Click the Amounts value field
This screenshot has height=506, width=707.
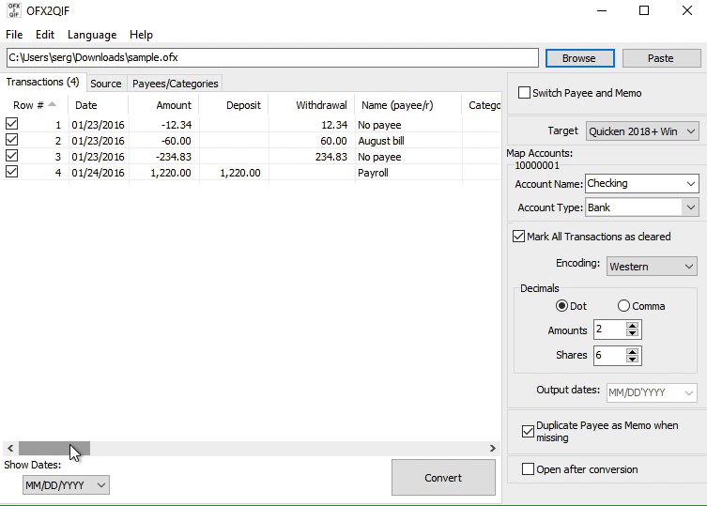(x=610, y=330)
